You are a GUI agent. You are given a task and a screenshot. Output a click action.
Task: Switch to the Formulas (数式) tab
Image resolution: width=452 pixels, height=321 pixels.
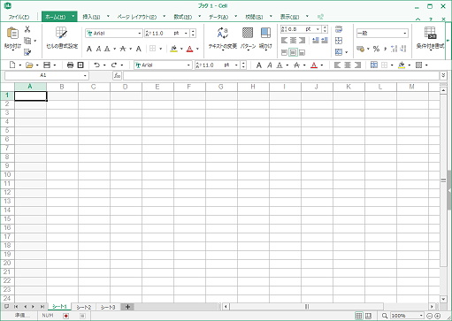pos(182,17)
